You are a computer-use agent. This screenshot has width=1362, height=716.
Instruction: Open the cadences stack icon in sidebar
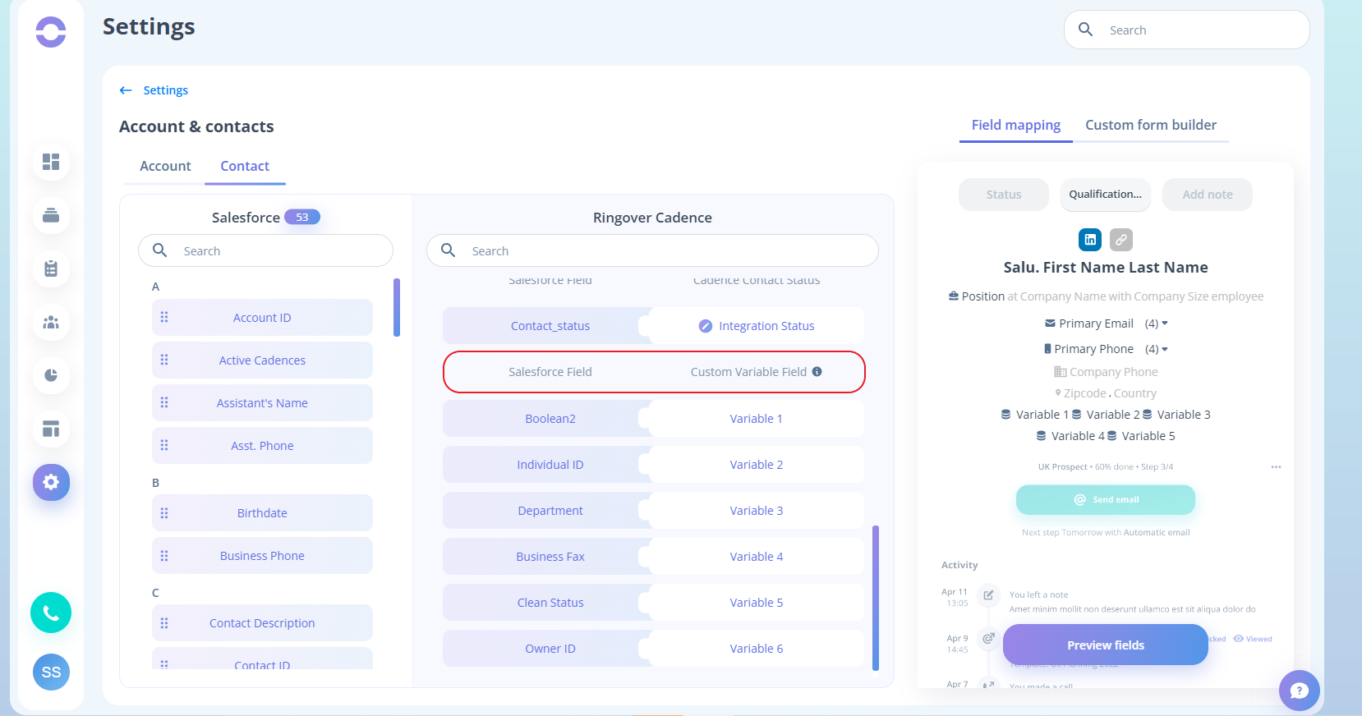(51, 215)
